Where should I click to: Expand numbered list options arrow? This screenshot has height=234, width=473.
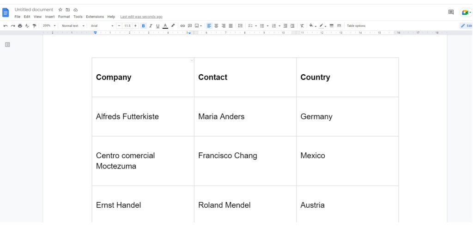pos(279,26)
